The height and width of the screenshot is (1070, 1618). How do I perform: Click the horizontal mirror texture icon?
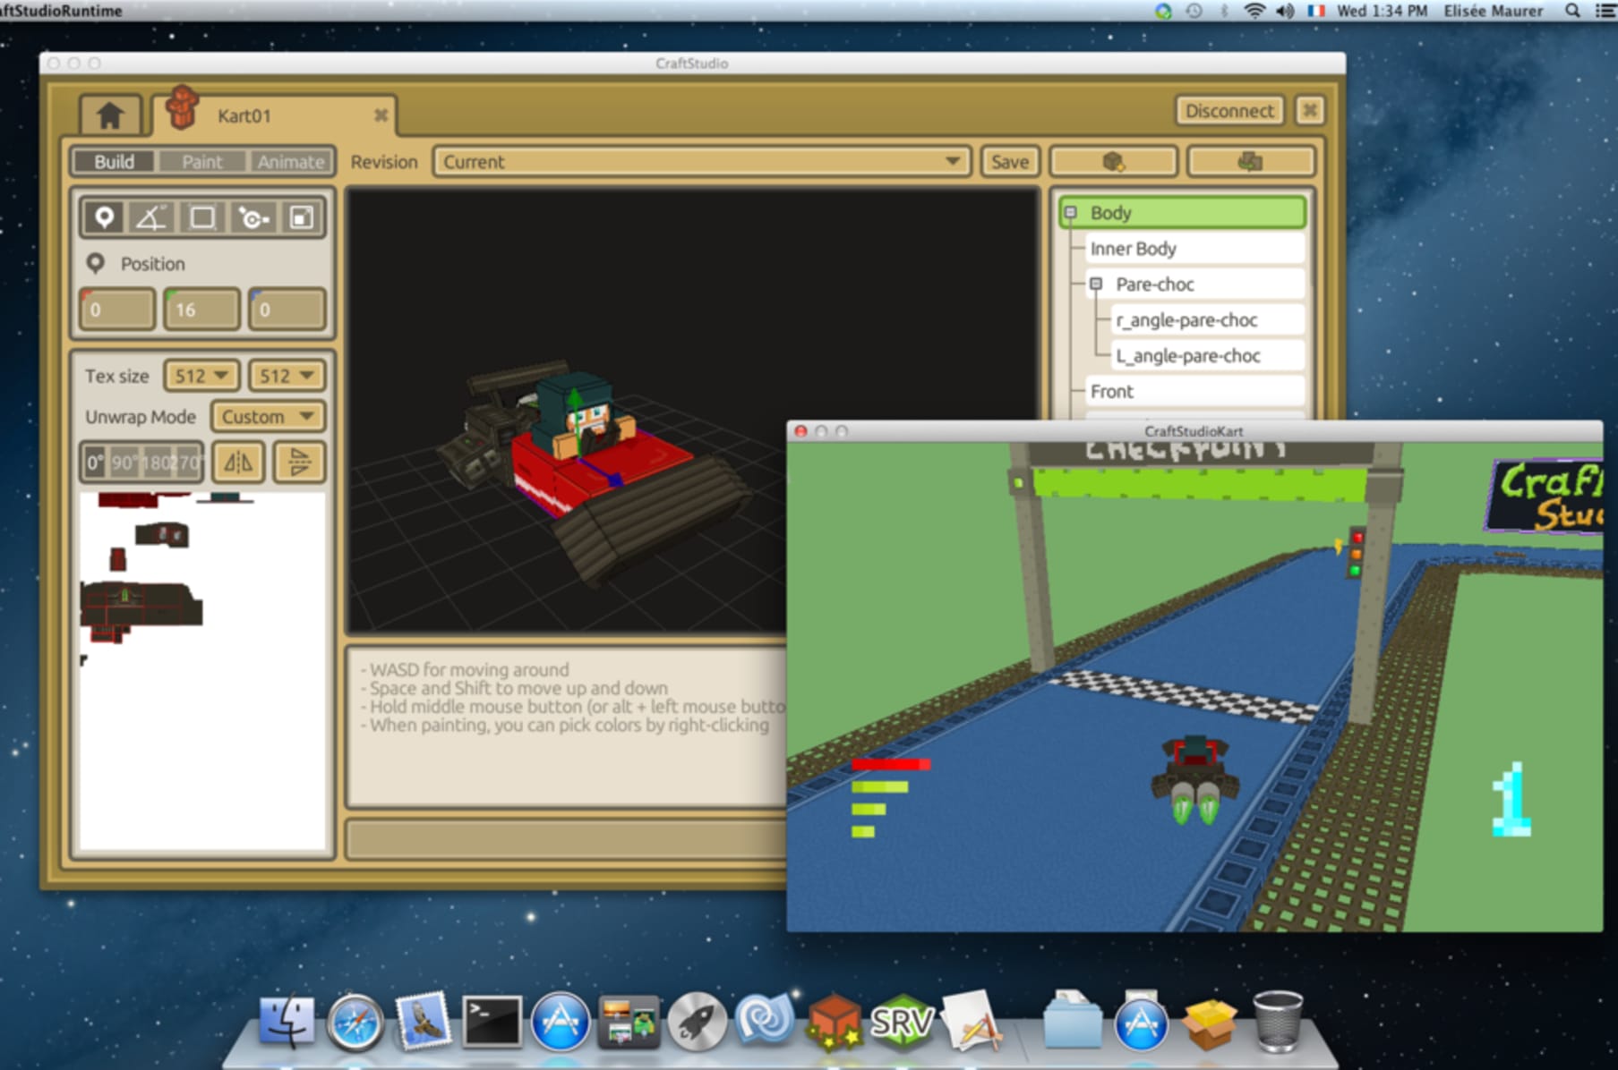(x=238, y=463)
